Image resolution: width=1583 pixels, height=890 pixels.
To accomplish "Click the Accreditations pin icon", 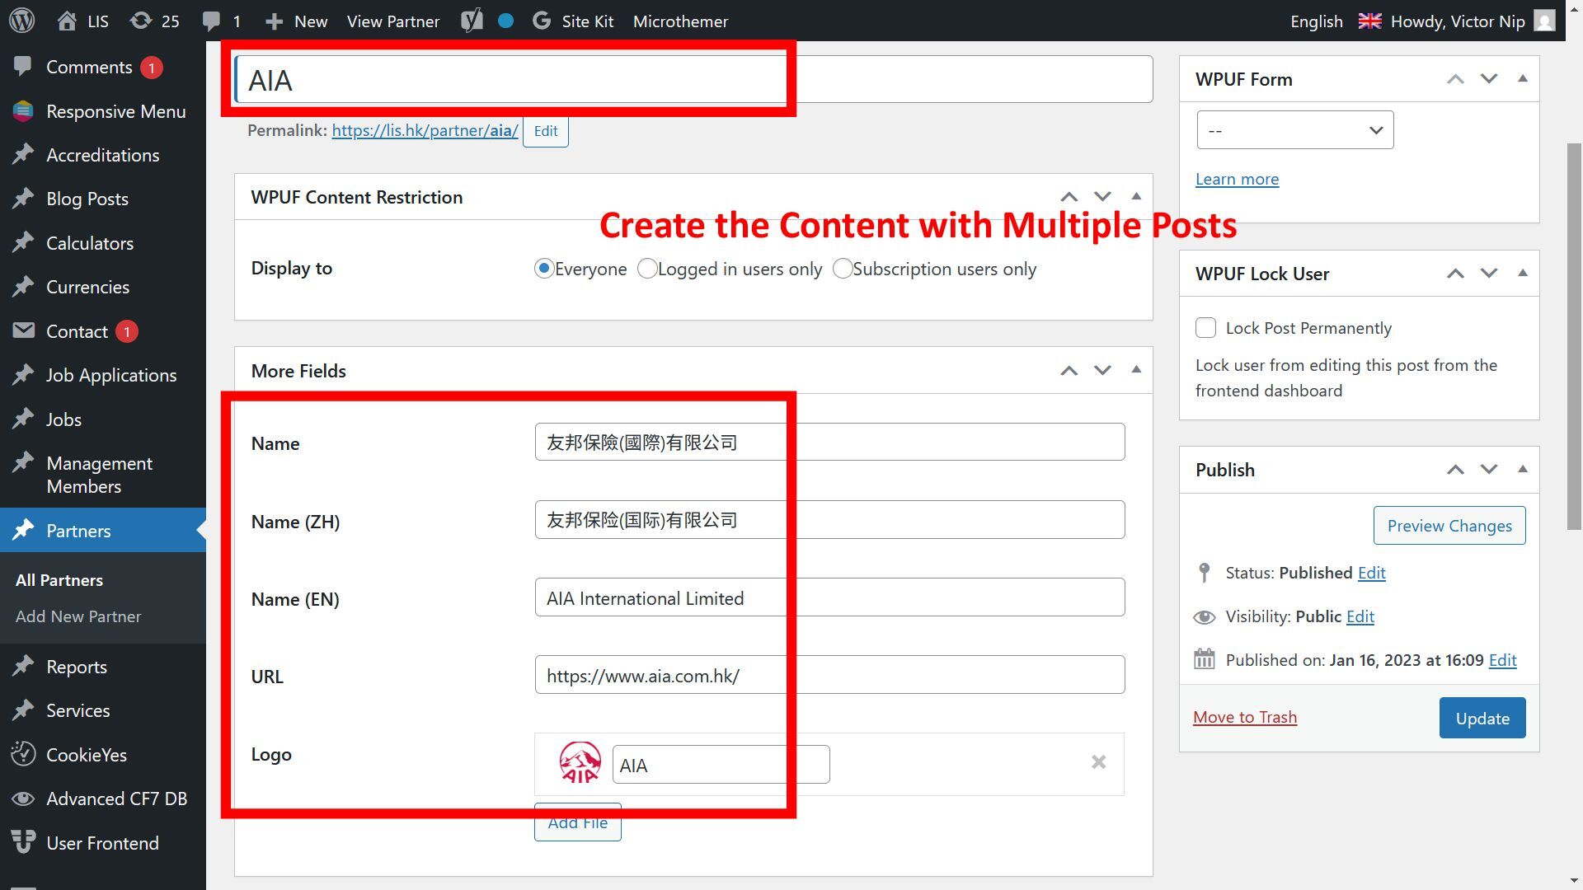I will [x=23, y=155].
